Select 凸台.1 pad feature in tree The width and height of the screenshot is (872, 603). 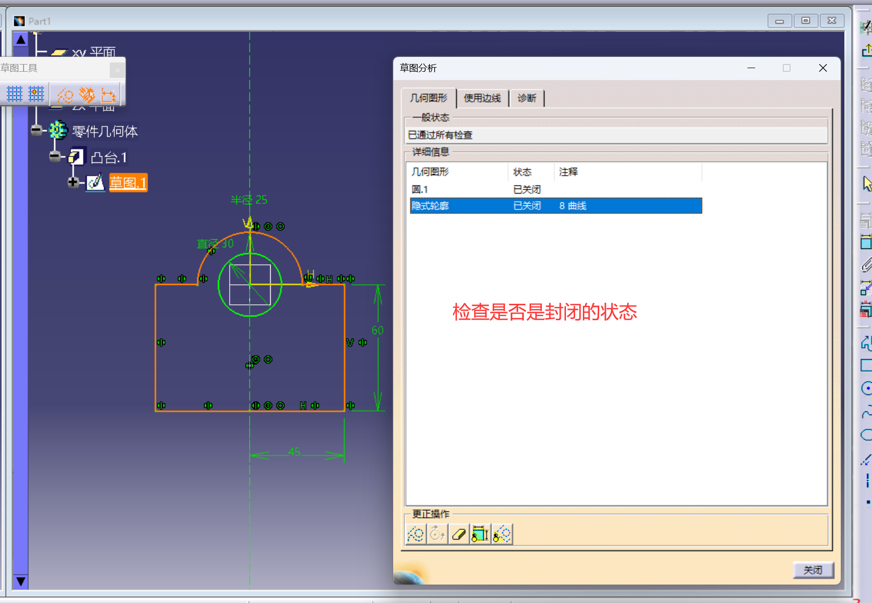pyautogui.click(x=109, y=157)
